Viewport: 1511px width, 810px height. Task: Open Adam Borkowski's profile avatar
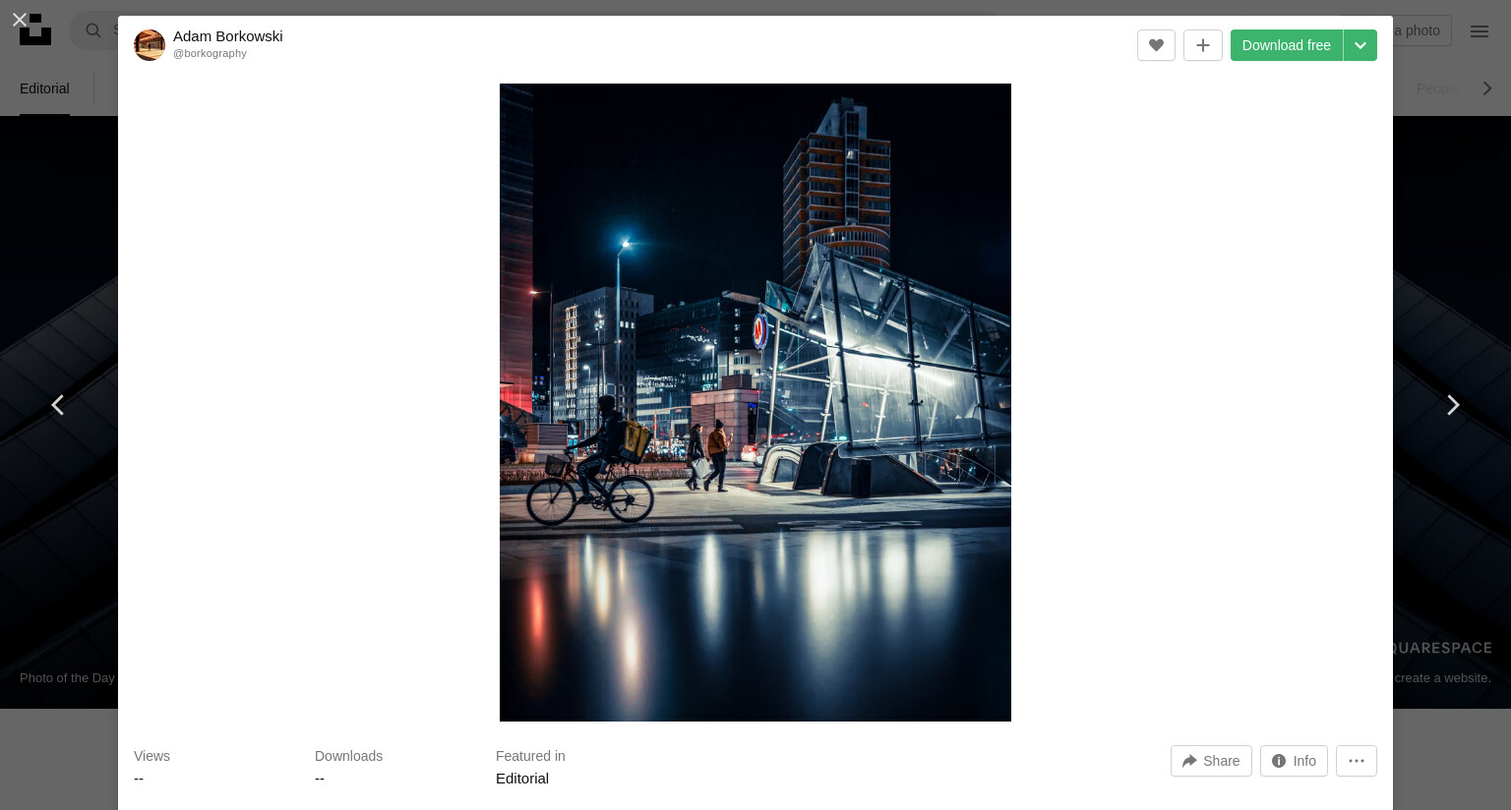[x=150, y=45]
